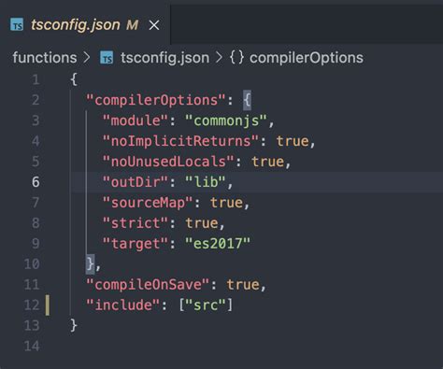Open the compilerOptions breadcrumb symbol
The width and height of the screenshot is (443, 369).
coord(307,58)
